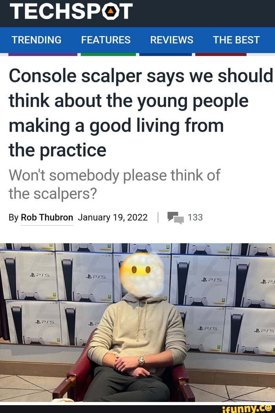
Task: Click the orange hexagon in TechSpot logo
Action: tap(111, 11)
